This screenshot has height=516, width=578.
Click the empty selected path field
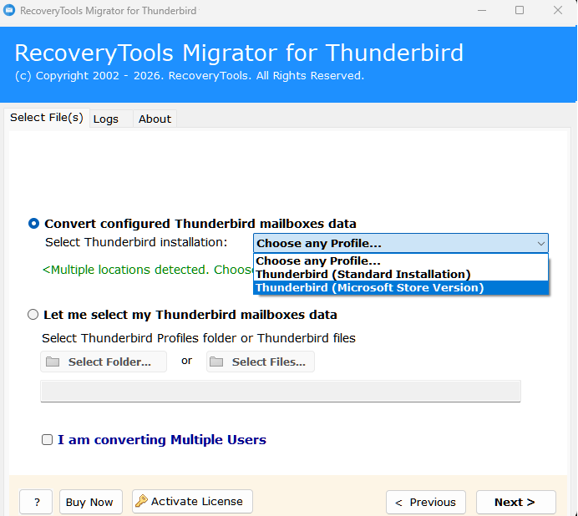tap(281, 391)
